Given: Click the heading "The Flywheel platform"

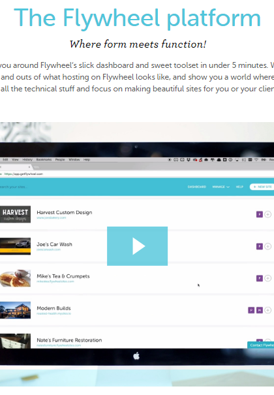Looking at the screenshot, I should point(137,18).
